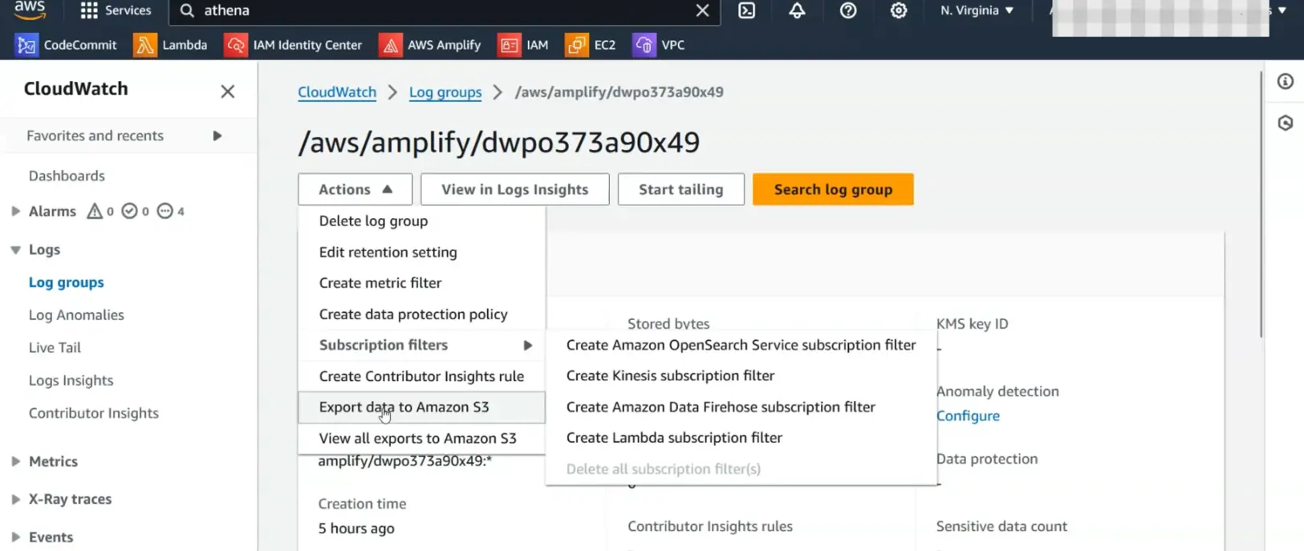Expand the X-Ray traces section
1304x551 pixels.
[x=15, y=499]
